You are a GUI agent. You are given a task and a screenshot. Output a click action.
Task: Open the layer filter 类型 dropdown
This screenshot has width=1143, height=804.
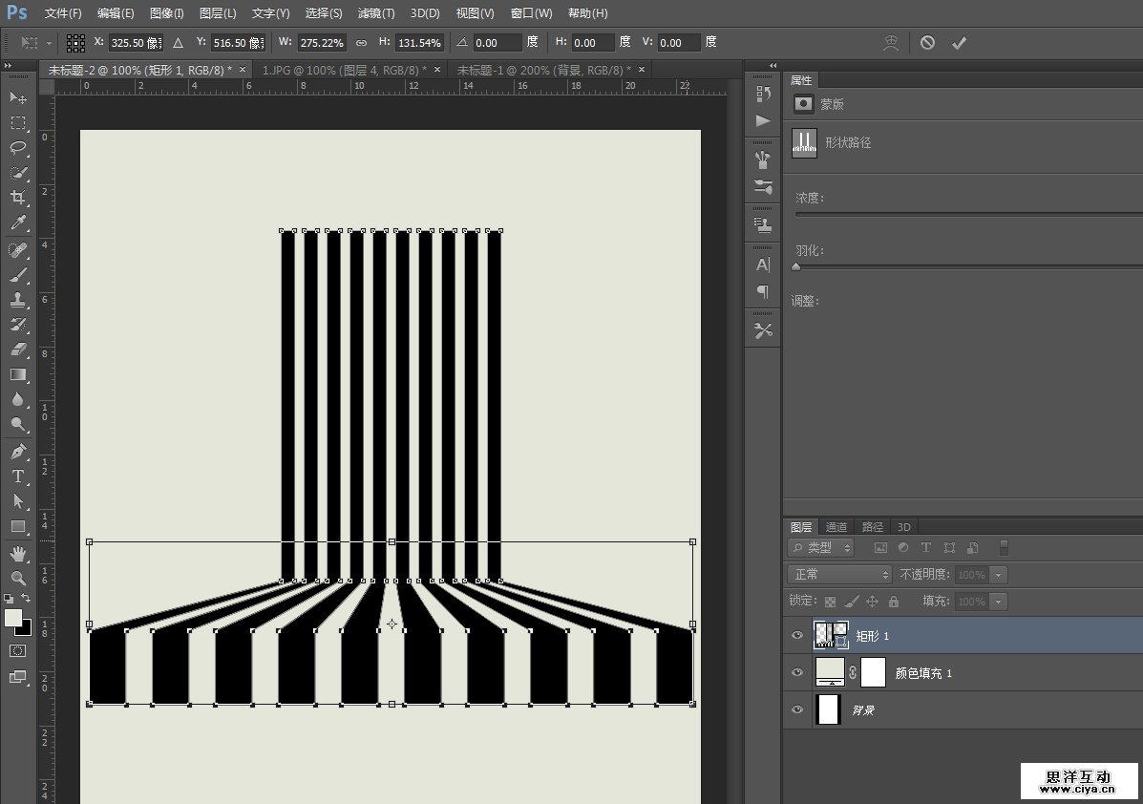click(821, 548)
